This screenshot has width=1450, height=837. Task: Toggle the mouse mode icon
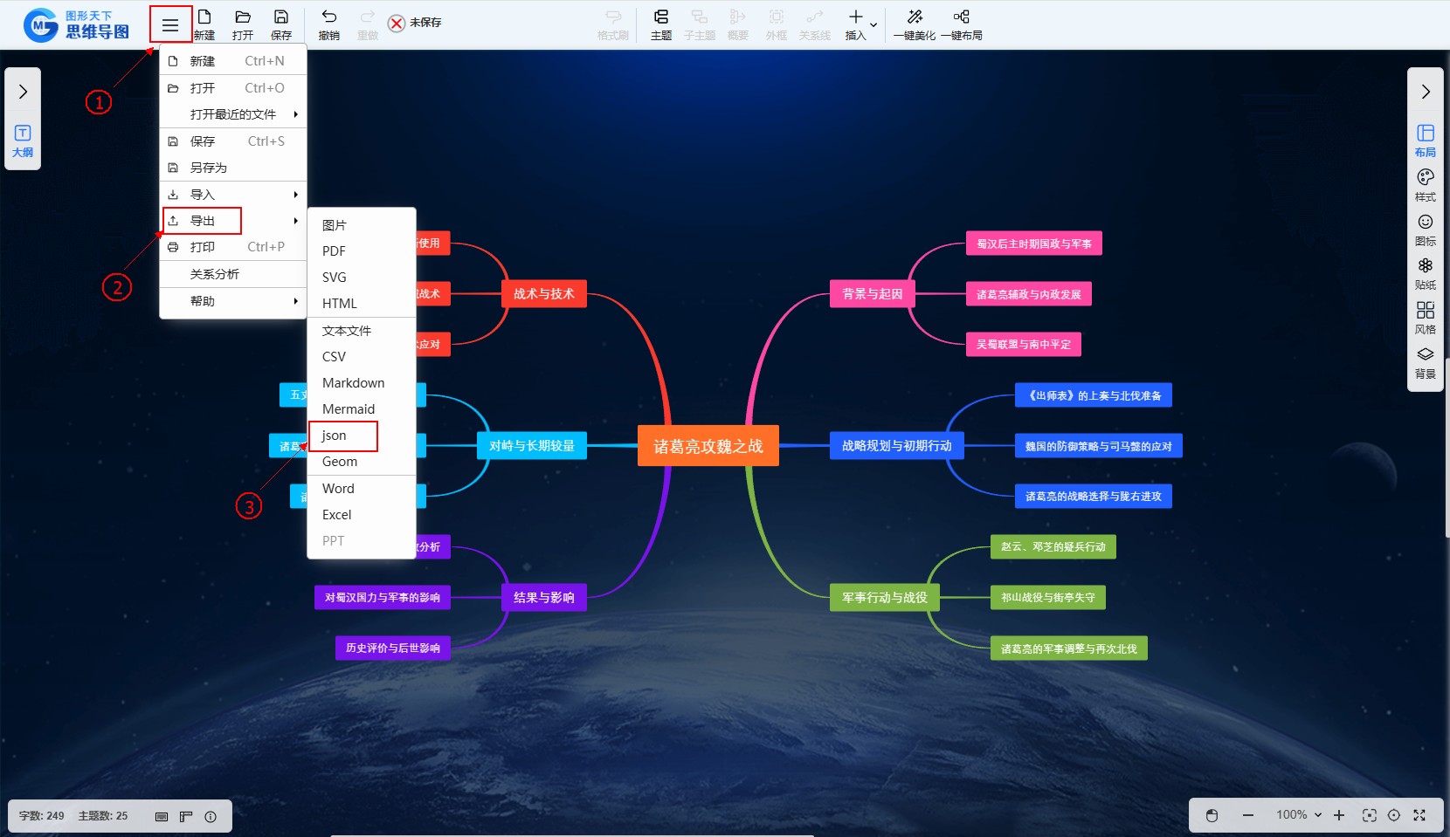(1212, 815)
